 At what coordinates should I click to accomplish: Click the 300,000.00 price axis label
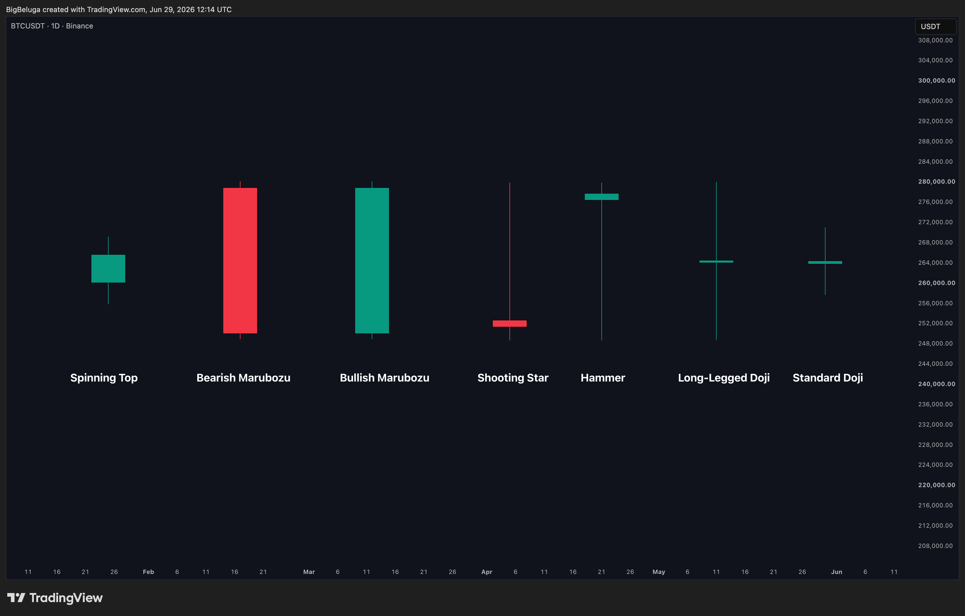click(937, 80)
